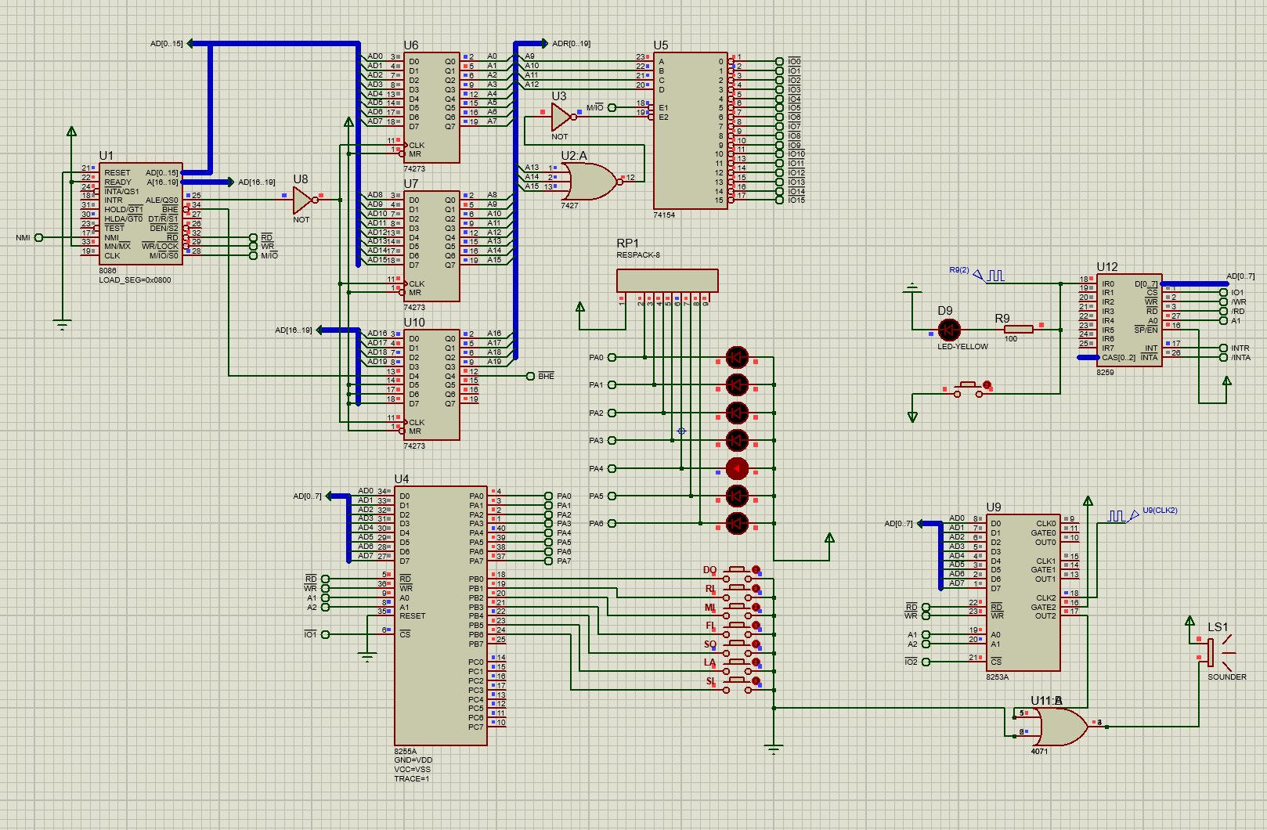Click the LED on the PA3 line
This screenshot has width=1267, height=830.
pyautogui.click(x=737, y=441)
